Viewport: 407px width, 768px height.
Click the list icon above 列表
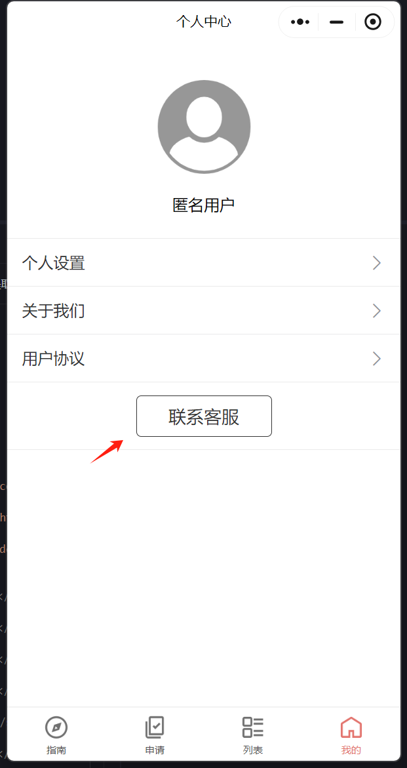pos(253,727)
